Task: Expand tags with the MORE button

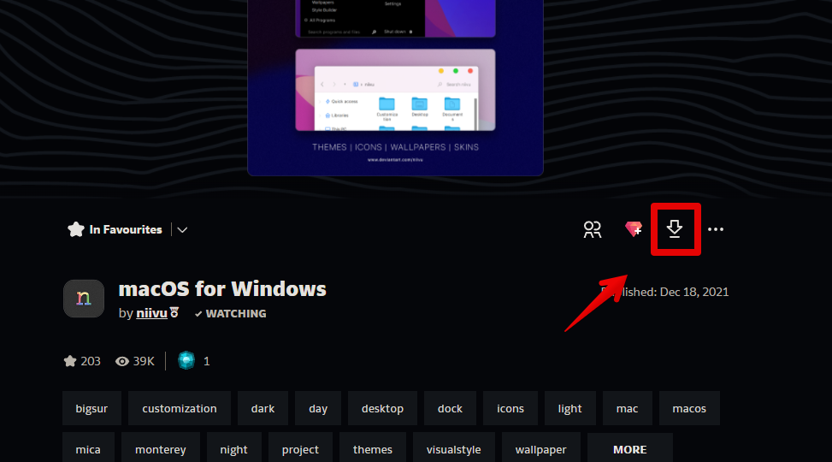Action: pos(630,449)
